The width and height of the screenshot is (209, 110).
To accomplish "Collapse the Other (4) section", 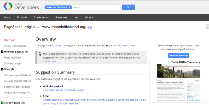I will pos(2,69).
